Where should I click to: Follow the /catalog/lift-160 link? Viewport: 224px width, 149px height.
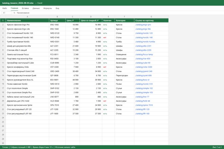coord(142,114)
